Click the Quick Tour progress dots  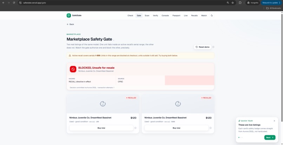(x=241, y=137)
